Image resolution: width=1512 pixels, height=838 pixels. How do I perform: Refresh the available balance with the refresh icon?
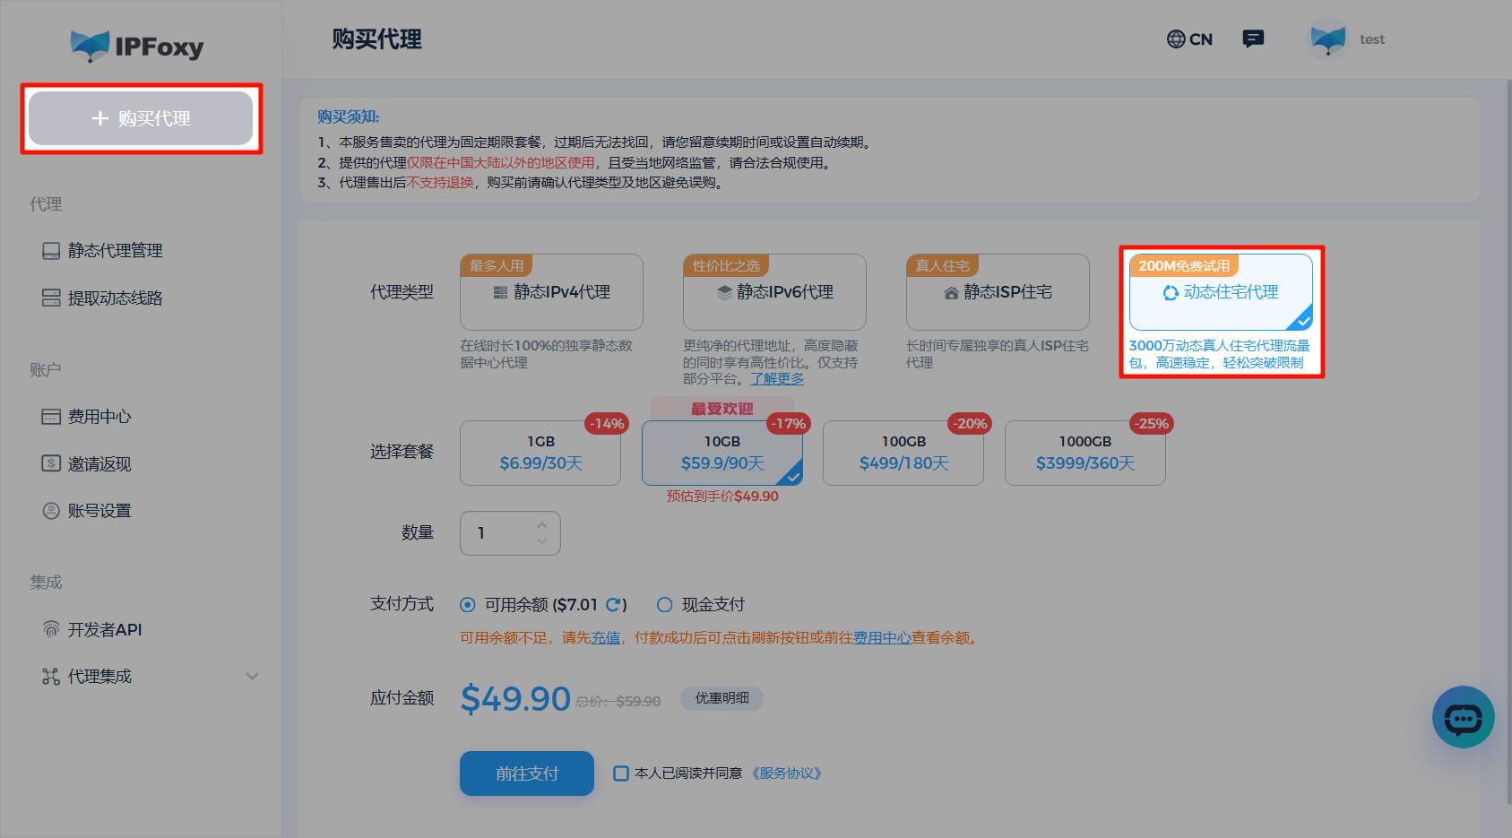click(x=617, y=604)
